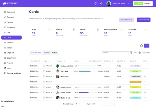Screen dimensions: 156x111
Task: Click the Pending approval stat icon
Action: pos(122,29)
